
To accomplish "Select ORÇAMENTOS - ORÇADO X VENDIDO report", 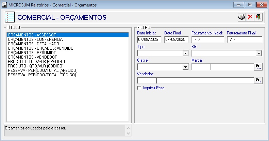I will pos(68,48).
